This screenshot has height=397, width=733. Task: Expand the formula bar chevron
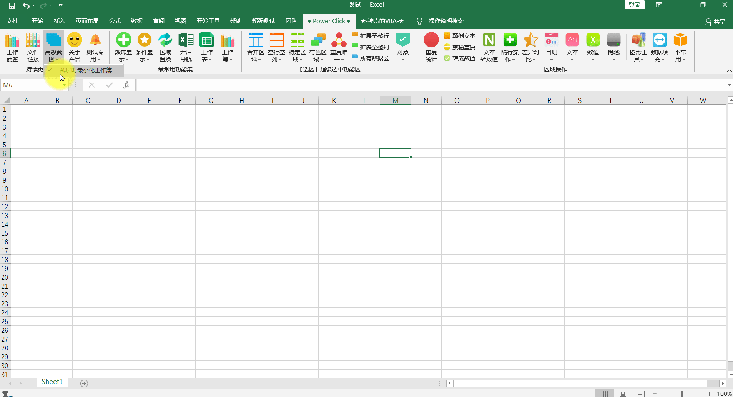(x=729, y=85)
